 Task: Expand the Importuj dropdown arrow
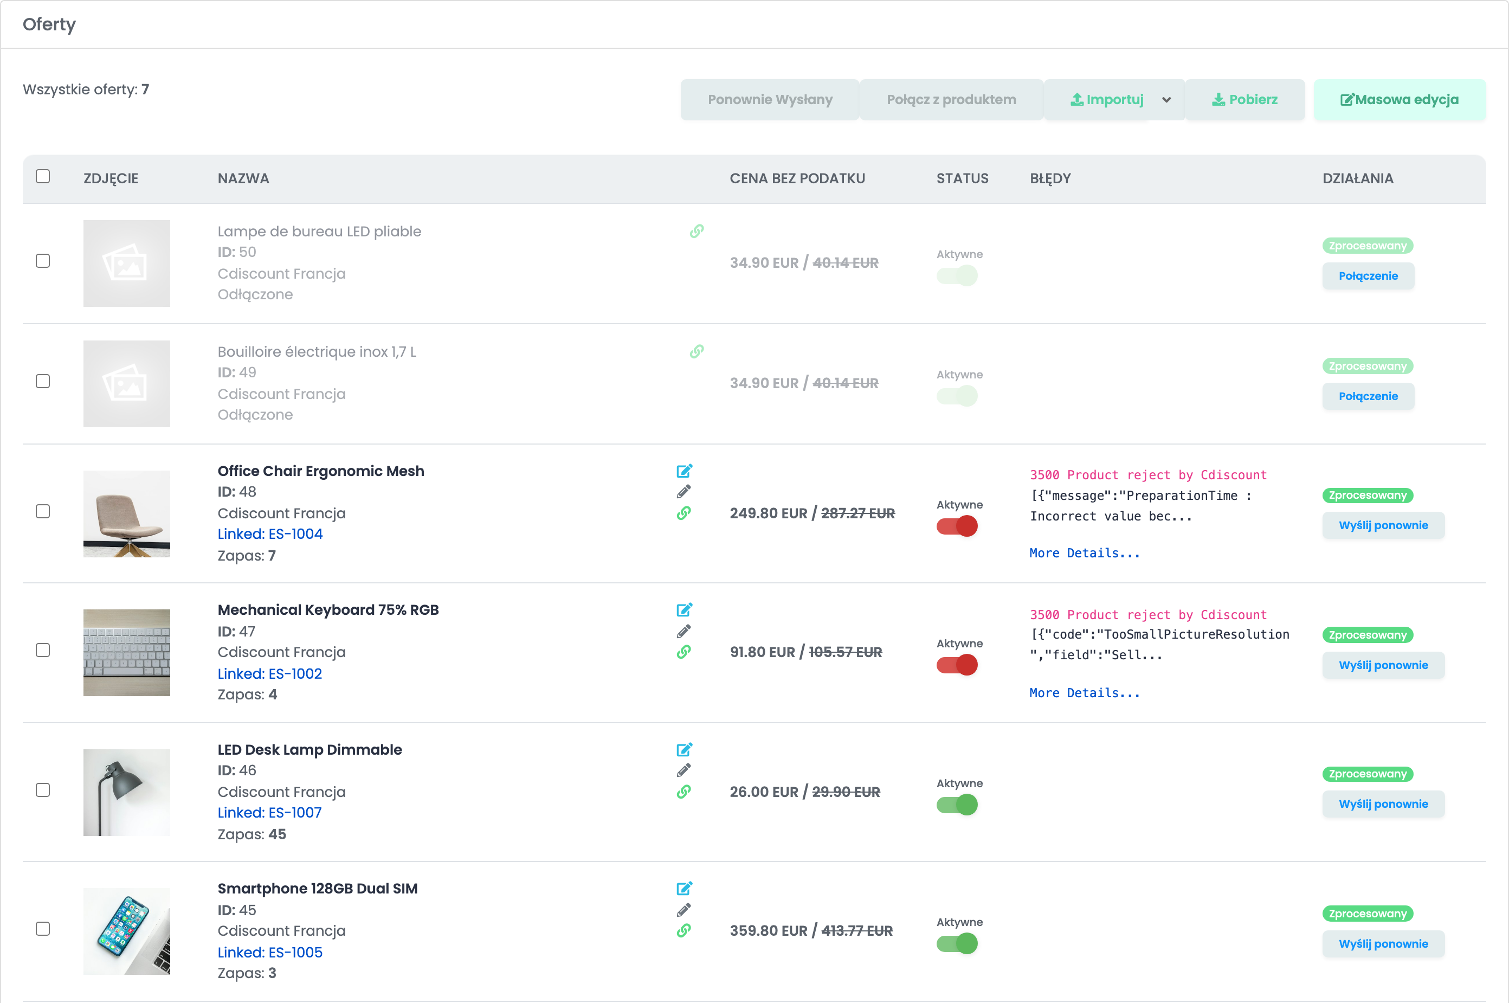pyautogui.click(x=1166, y=100)
